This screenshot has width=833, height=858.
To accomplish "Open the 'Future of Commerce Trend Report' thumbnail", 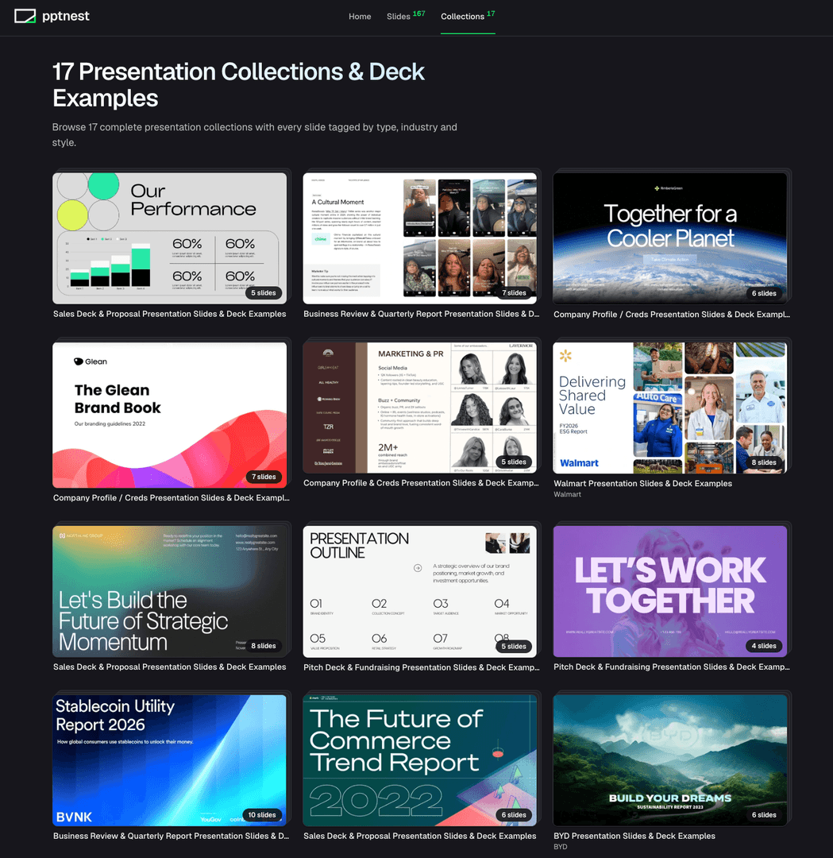I will coord(420,760).
